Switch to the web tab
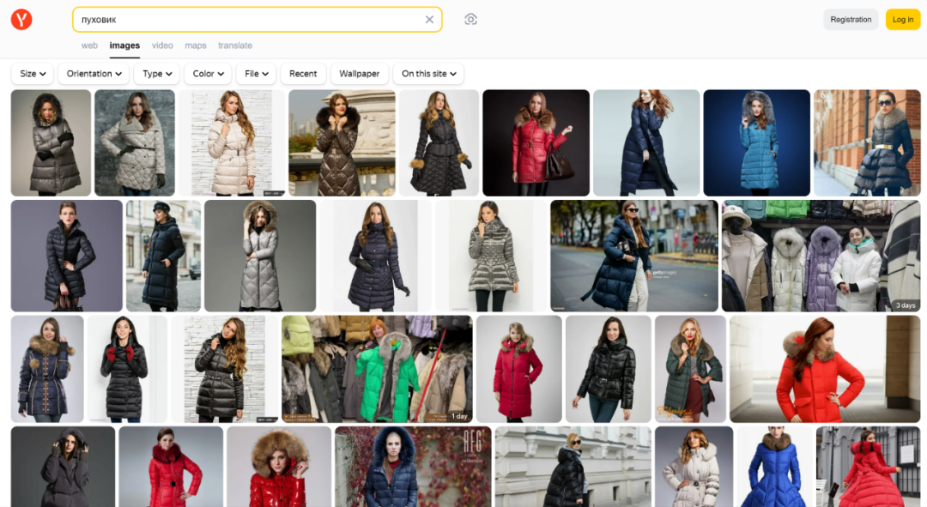 tap(89, 45)
